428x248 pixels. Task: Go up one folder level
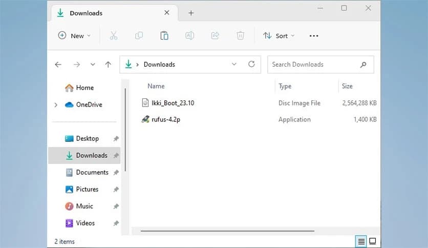tap(108, 65)
